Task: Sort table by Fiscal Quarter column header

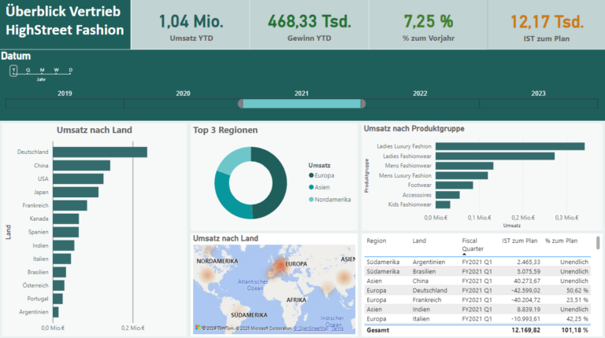Action: click(473, 244)
